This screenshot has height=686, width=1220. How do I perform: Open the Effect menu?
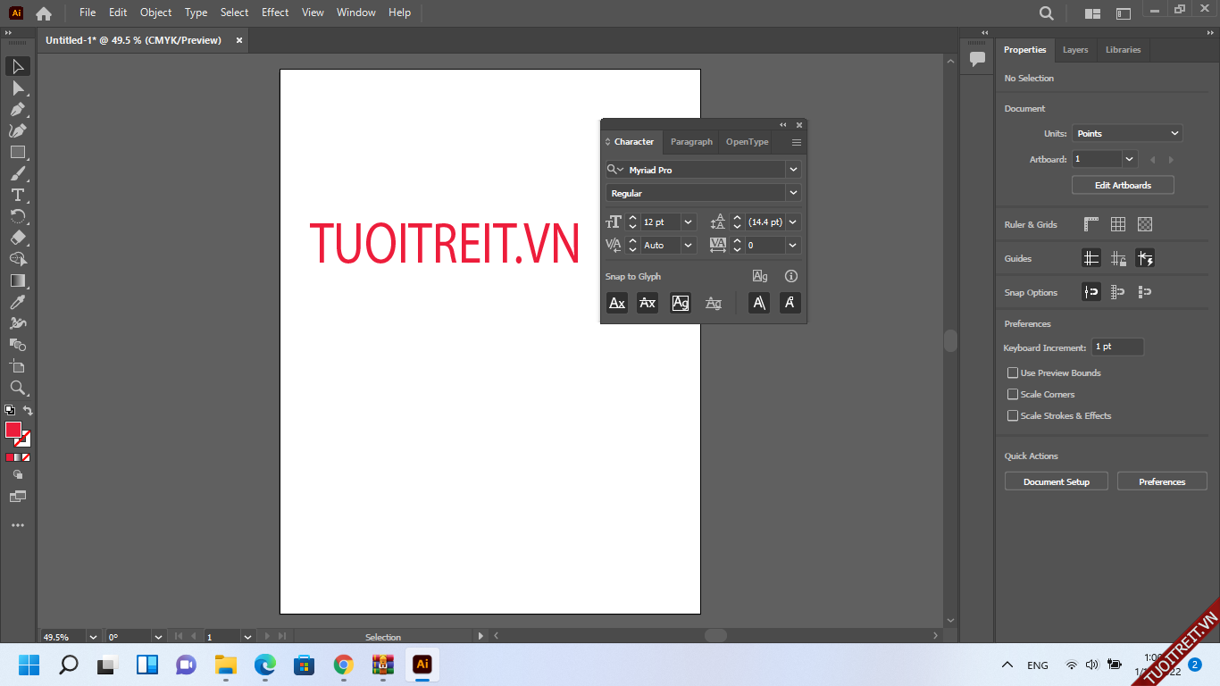275,13
